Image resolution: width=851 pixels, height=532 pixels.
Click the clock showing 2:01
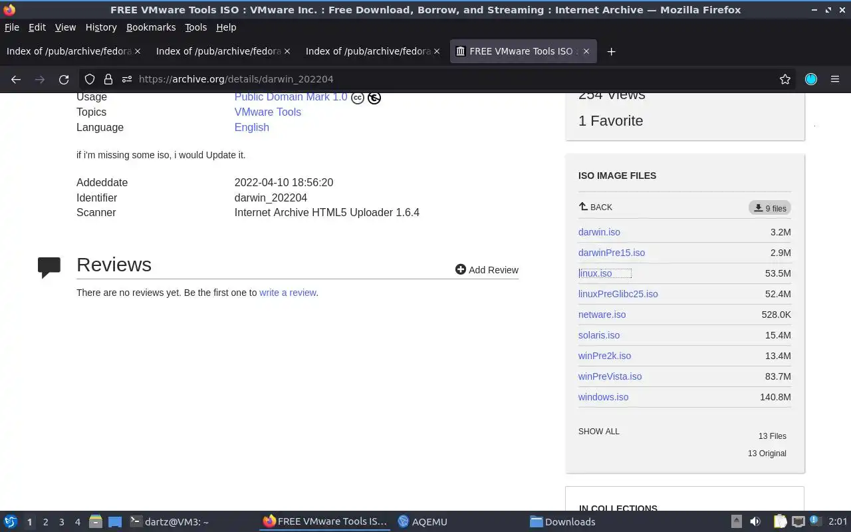click(838, 522)
